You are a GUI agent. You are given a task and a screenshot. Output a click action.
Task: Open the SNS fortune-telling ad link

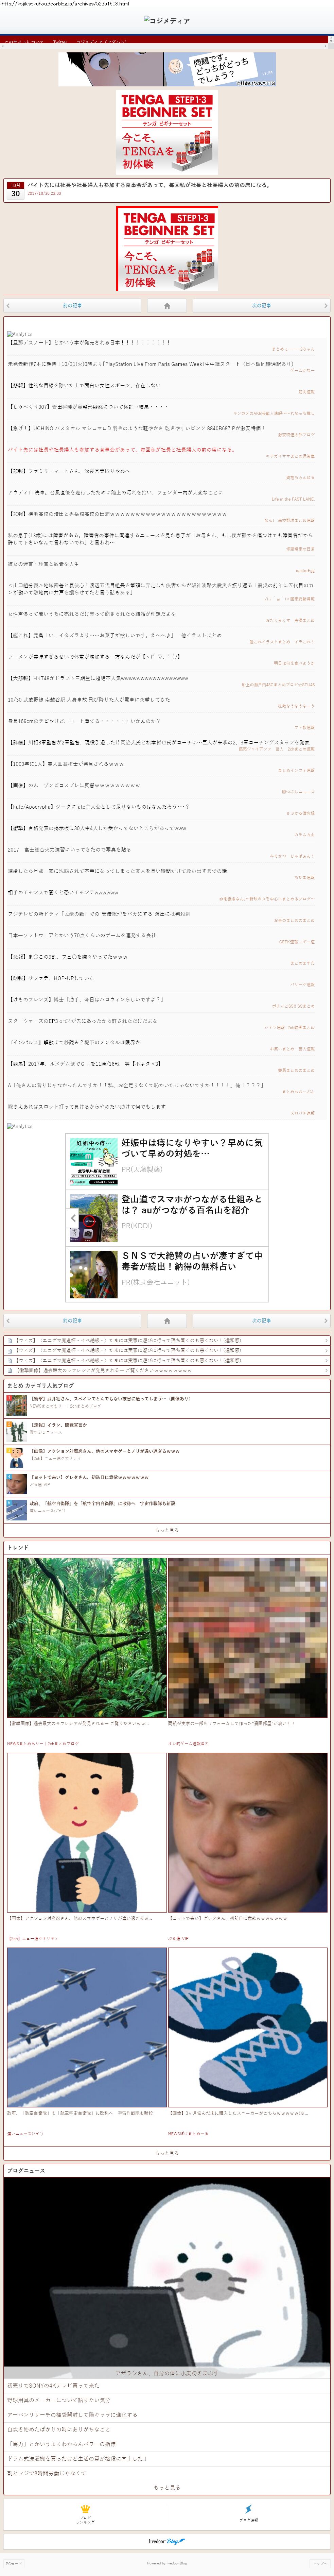point(192,1260)
